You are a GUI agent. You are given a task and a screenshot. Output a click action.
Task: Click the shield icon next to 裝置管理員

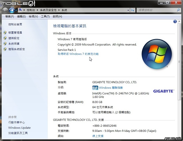click(5, 33)
